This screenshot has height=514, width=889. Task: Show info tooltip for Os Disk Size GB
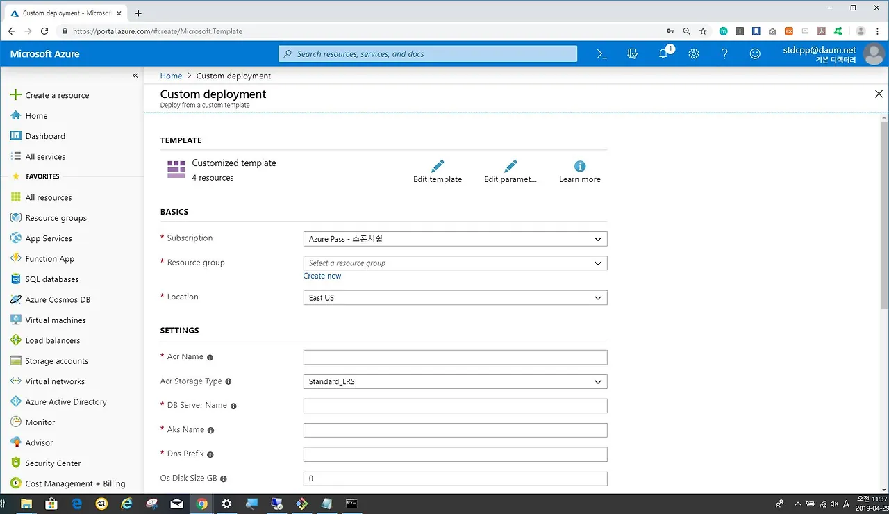tap(224, 479)
